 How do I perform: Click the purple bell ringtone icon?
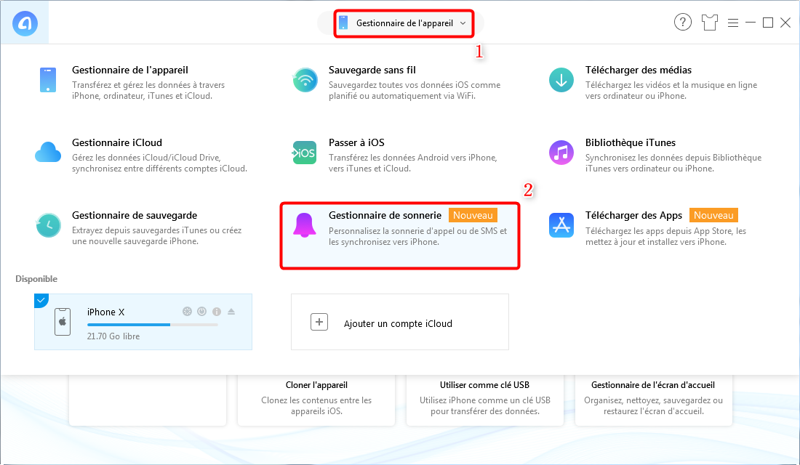(305, 225)
